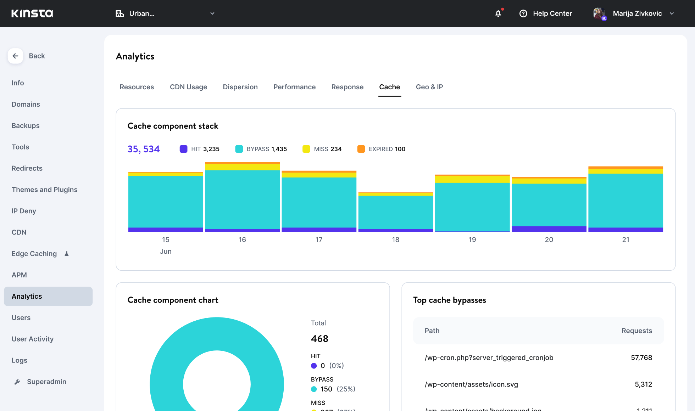Click the back arrow icon
The image size is (695, 411).
(15, 56)
